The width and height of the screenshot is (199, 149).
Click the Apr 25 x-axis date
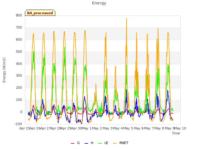(25, 128)
